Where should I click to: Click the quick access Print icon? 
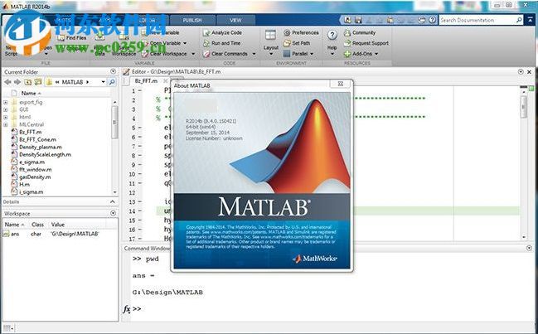(422, 20)
